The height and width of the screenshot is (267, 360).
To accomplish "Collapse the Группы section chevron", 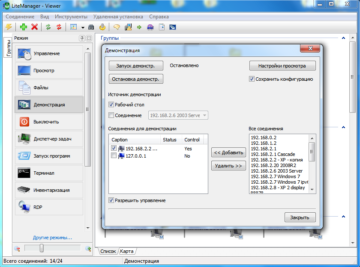I will 343,38.
